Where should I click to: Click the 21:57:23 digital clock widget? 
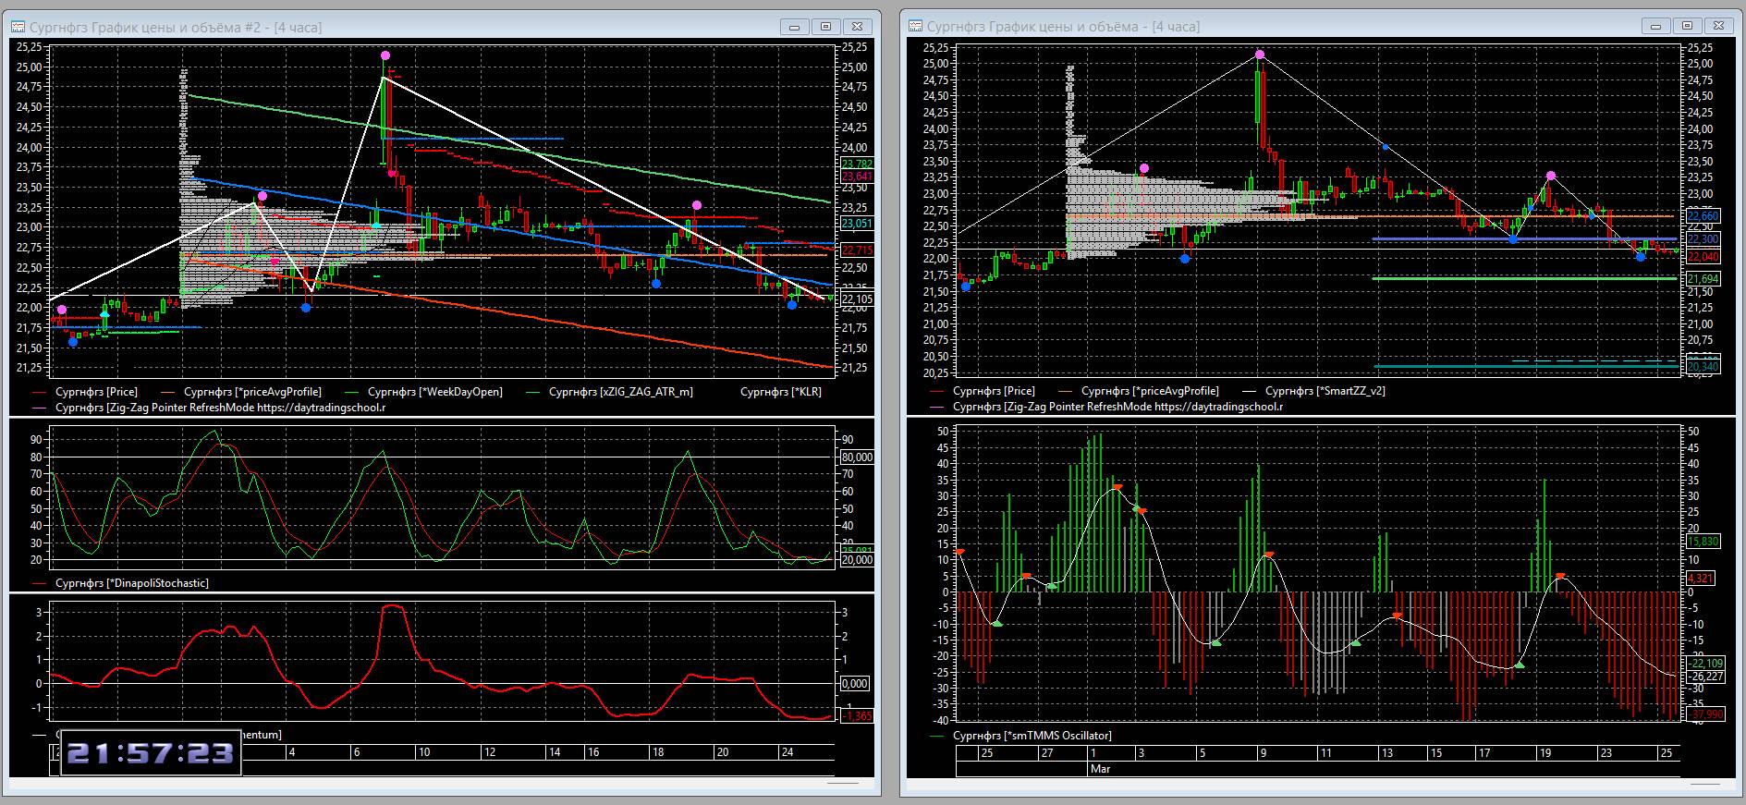[151, 754]
